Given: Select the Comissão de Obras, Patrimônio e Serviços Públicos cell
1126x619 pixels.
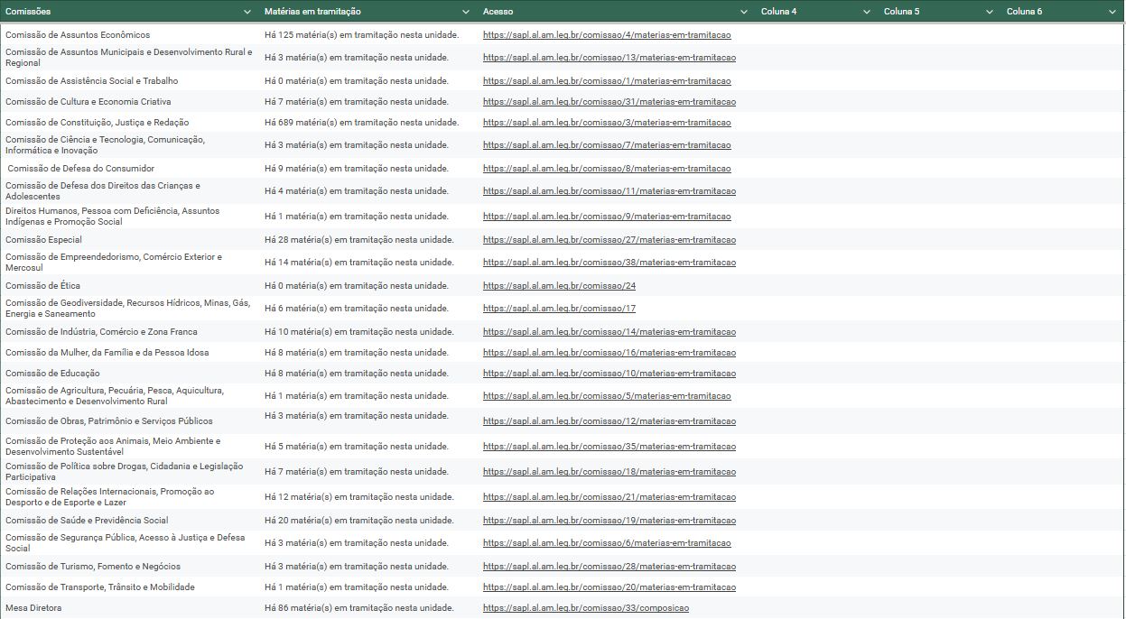Looking at the screenshot, I should [129, 421].
